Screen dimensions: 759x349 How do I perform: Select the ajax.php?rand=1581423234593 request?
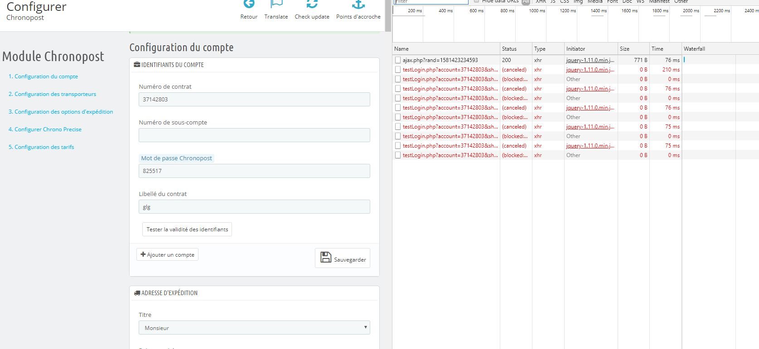tap(440, 60)
